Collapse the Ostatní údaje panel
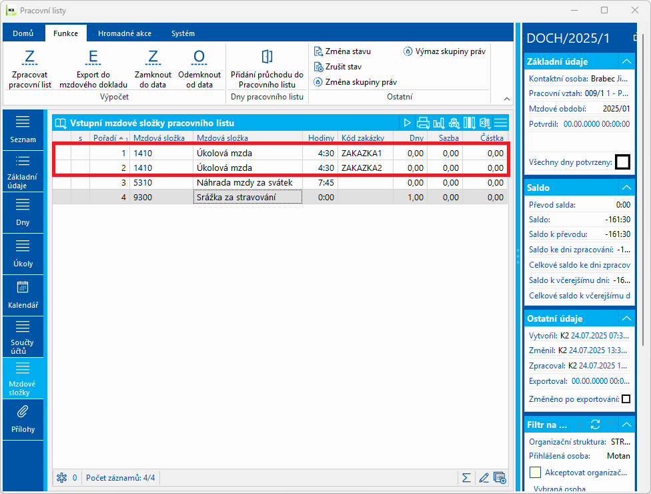The height and width of the screenshot is (494, 651). click(626, 318)
